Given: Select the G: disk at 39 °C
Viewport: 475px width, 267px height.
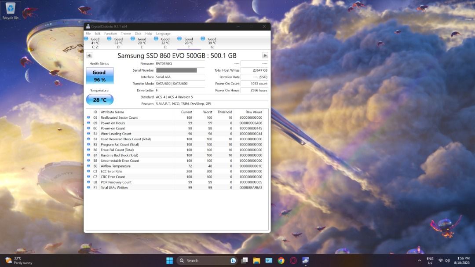Looking at the screenshot, I should 212,43.
